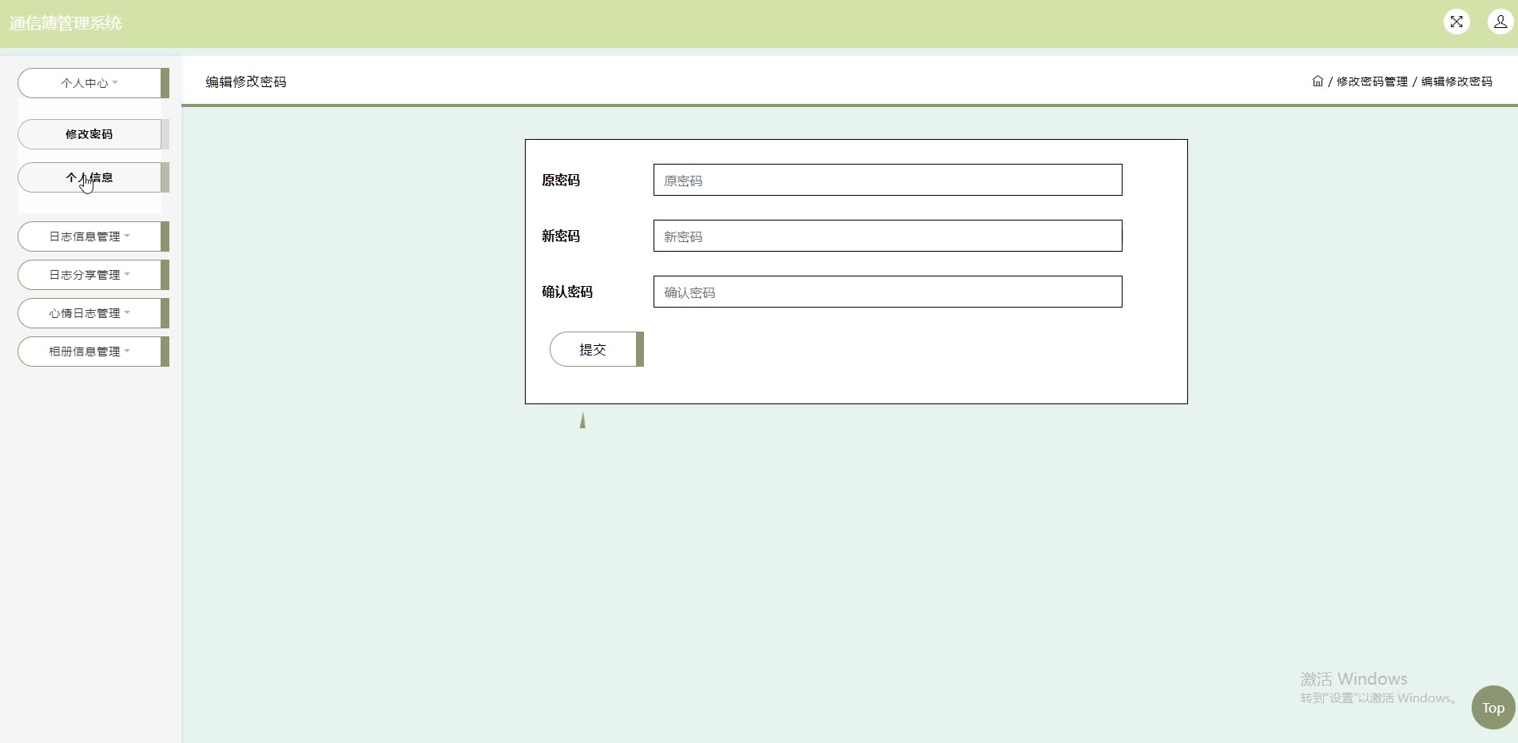Open the 修改密码 submenu item
The height and width of the screenshot is (743, 1518).
pos(93,134)
